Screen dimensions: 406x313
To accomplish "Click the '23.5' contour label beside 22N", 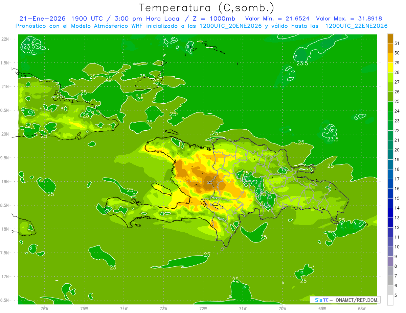I will click(29, 47).
